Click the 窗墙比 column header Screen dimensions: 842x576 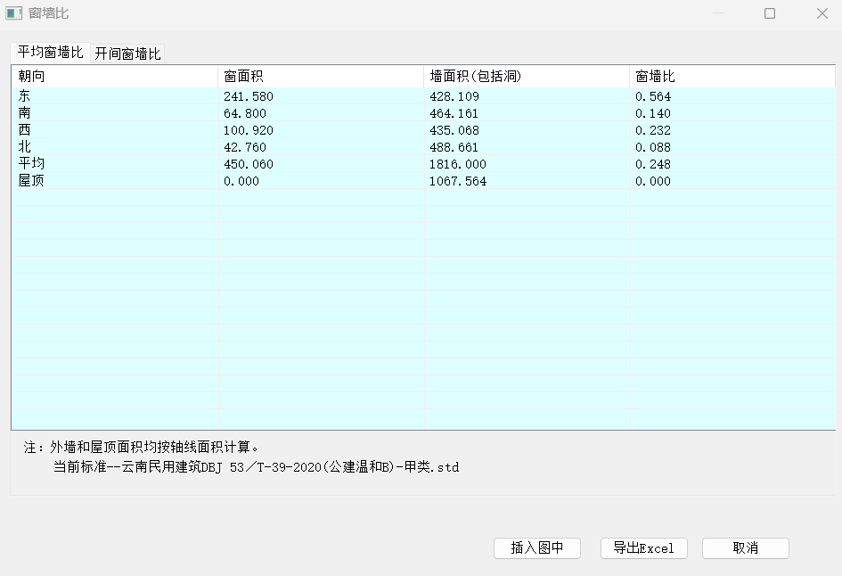(x=731, y=77)
